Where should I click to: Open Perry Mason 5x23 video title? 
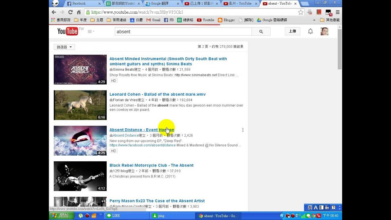point(157,201)
